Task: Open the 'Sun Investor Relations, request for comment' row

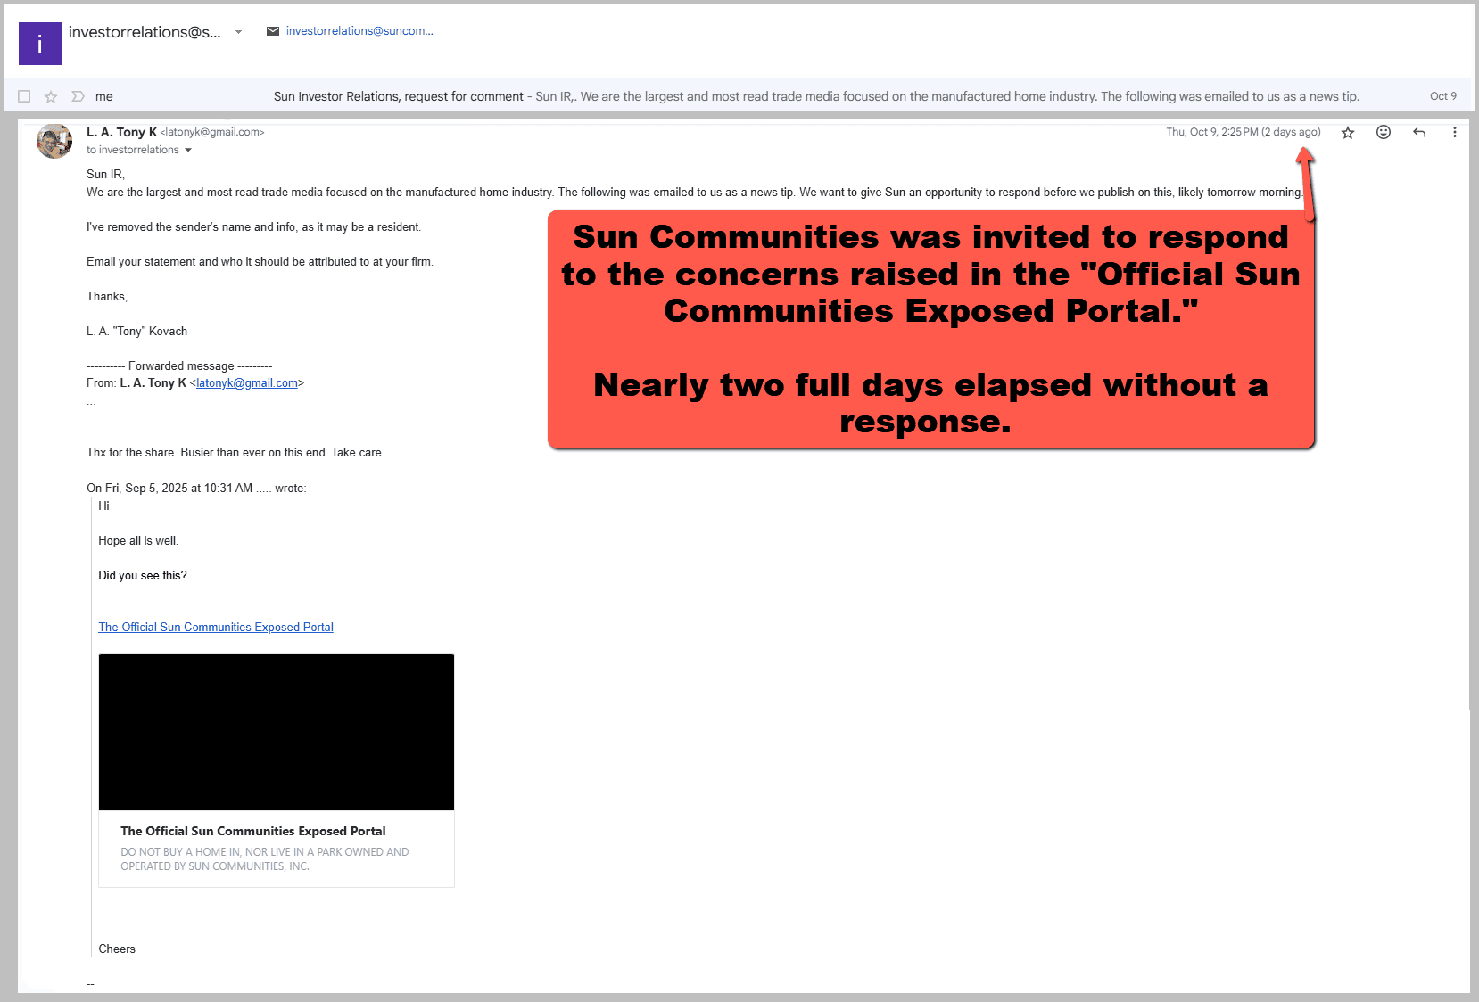Action: (x=398, y=96)
